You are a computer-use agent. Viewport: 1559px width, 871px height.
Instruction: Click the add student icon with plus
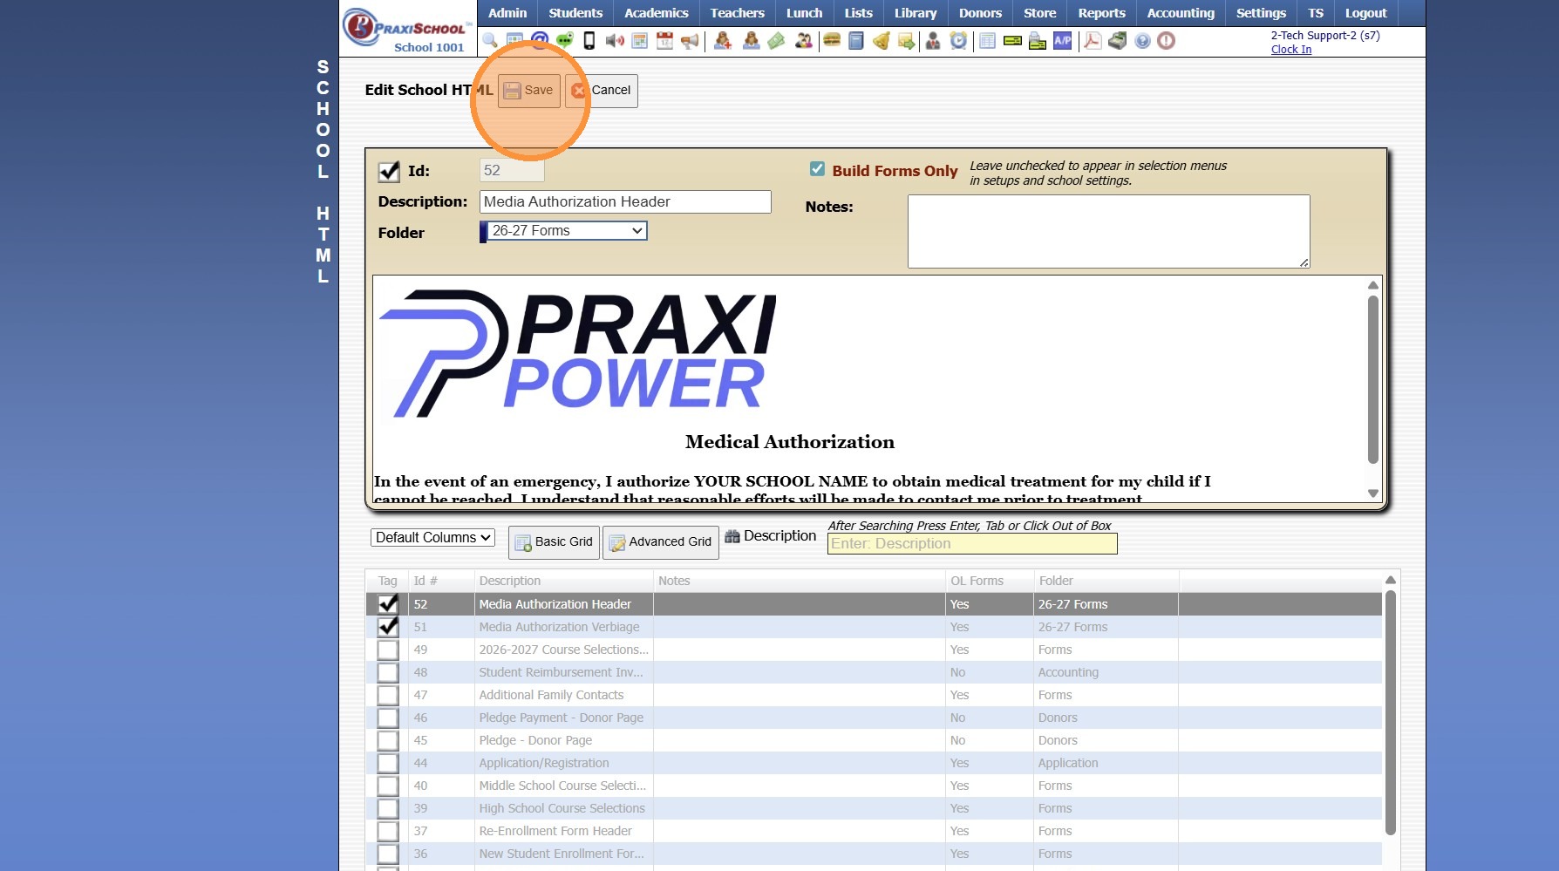[723, 41]
